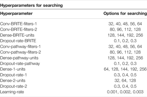
Task: Click the Dropout-rate-2 row label
Action: click(14, 86)
